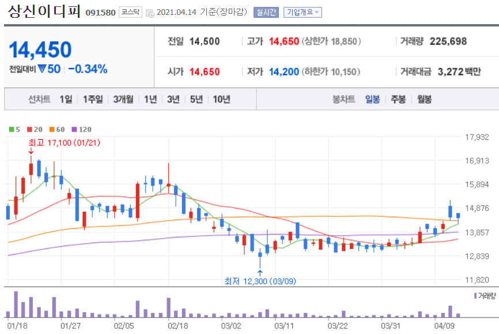499x334 pixels.
Task: Select the 3개월 line chart period
Action: (123, 99)
